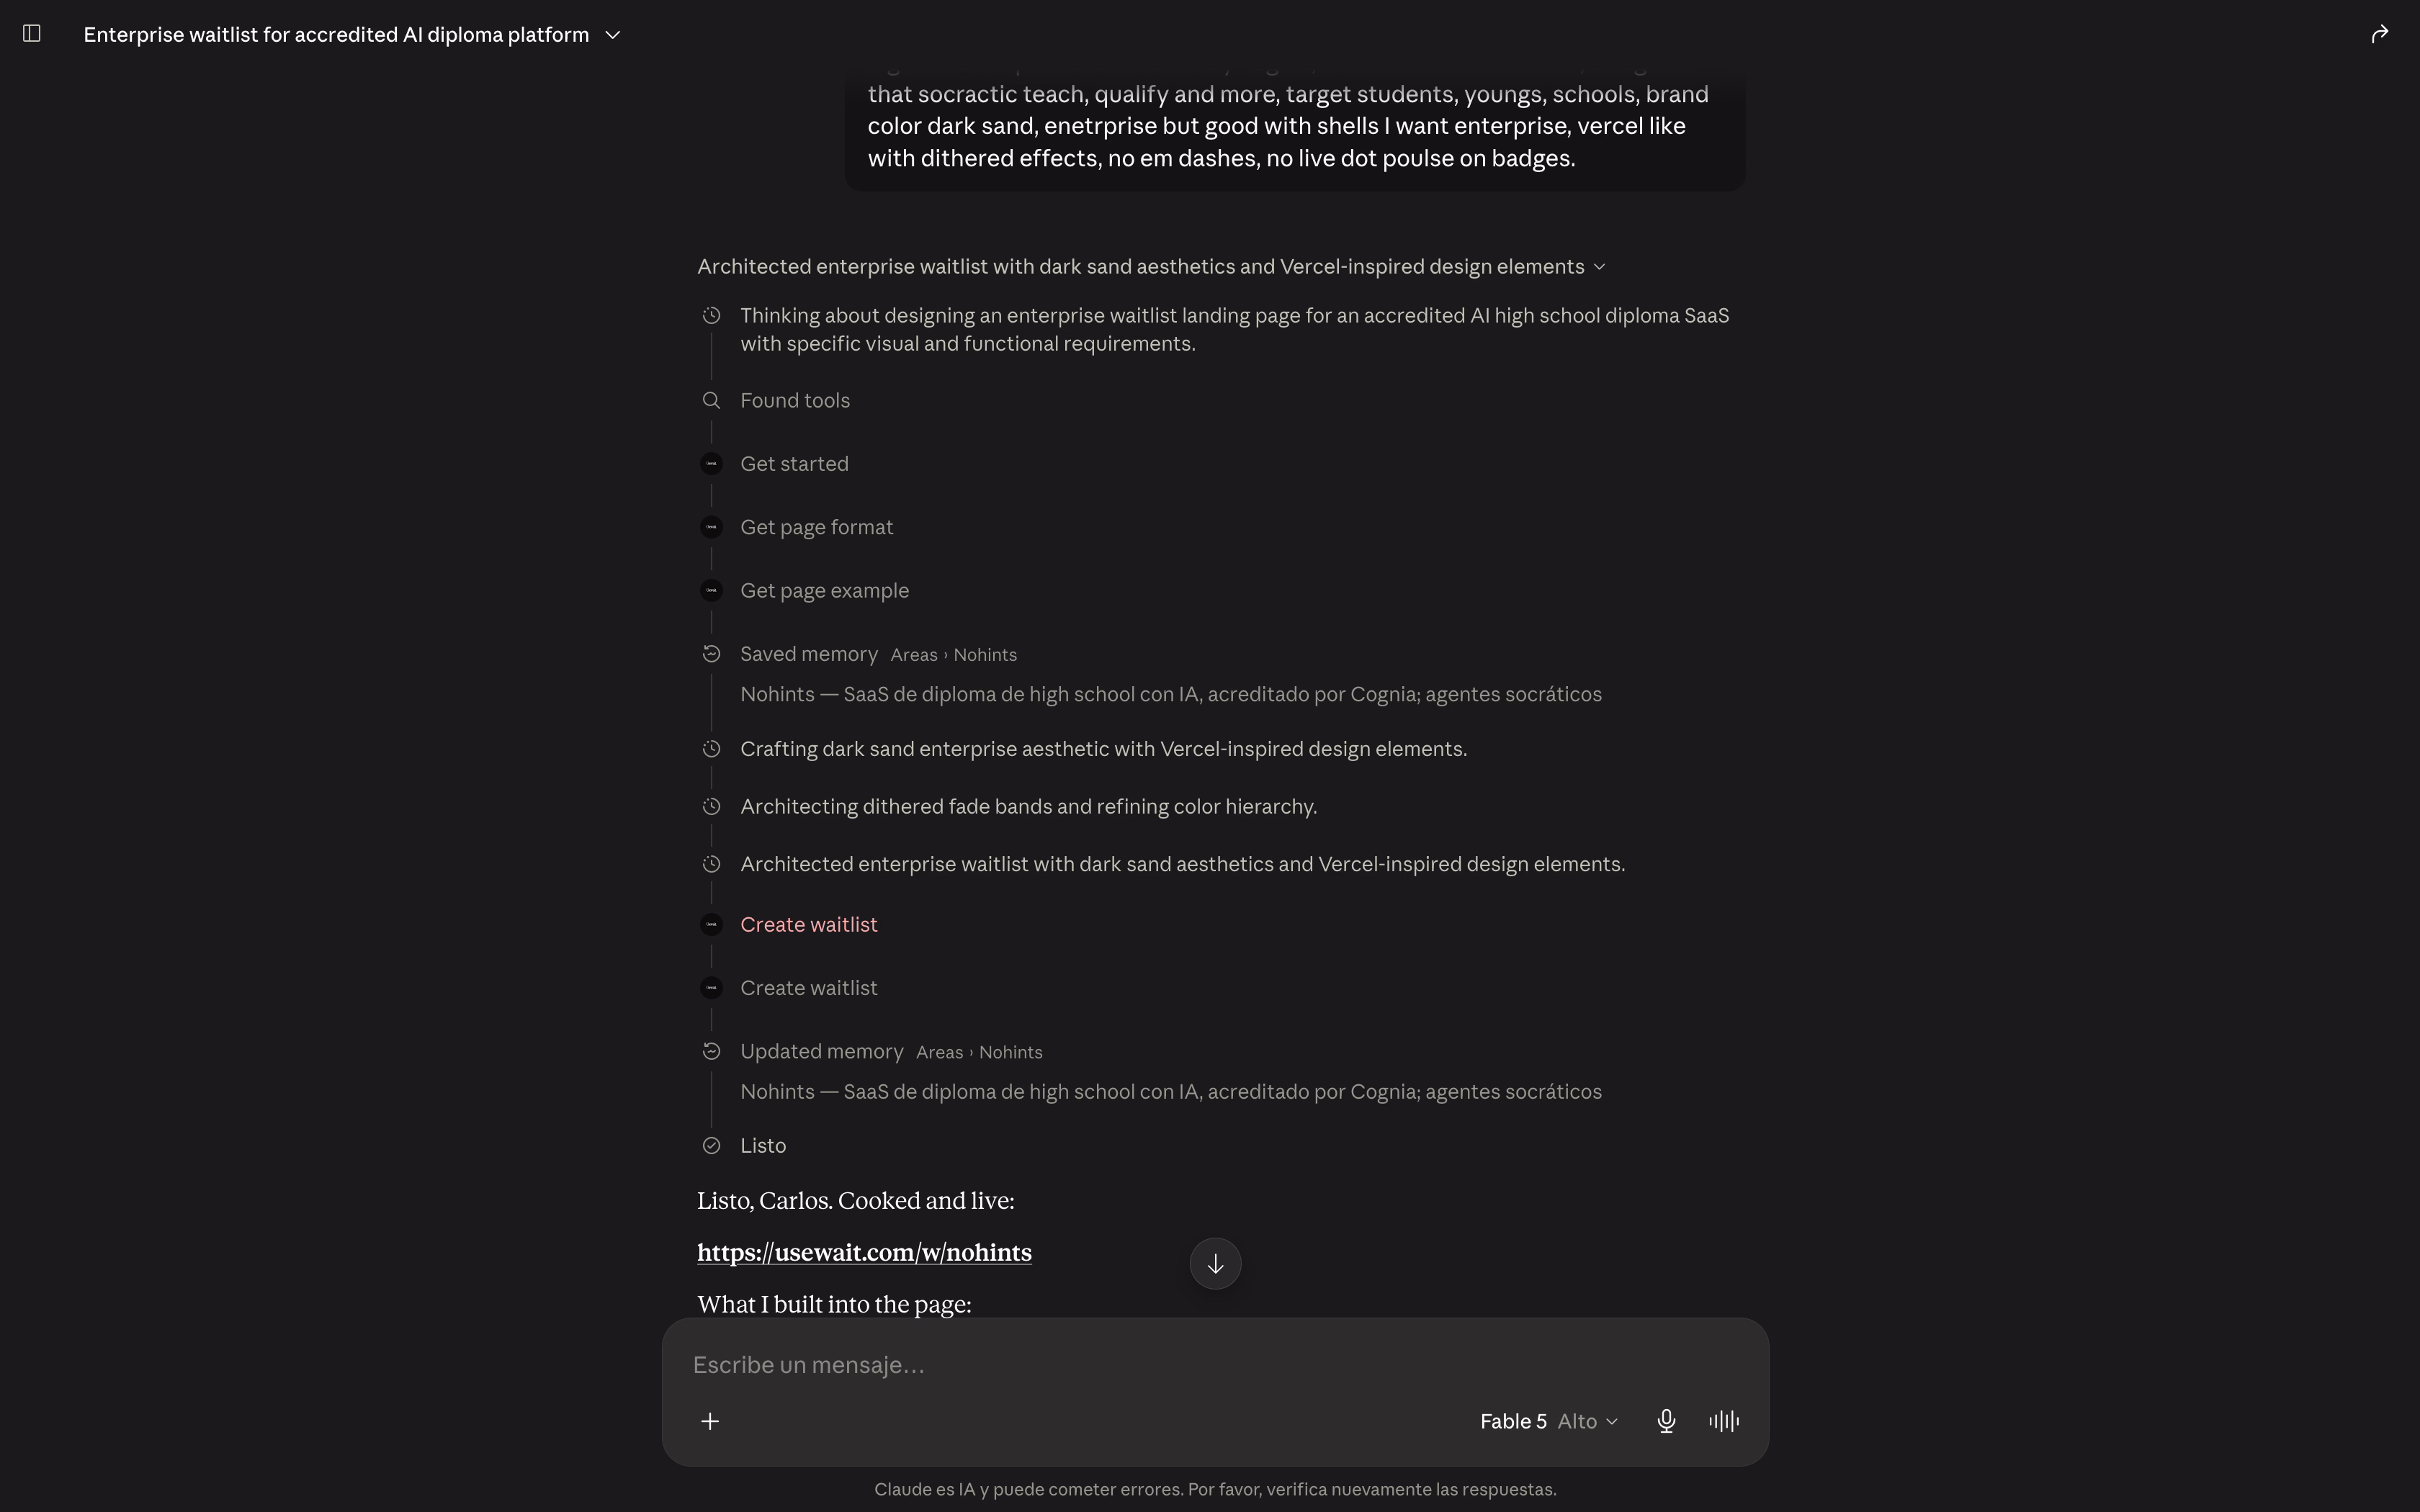Image resolution: width=2420 pixels, height=1512 pixels.
Task: Open the Fable 5 Alto model selector
Action: tap(1548, 1421)
